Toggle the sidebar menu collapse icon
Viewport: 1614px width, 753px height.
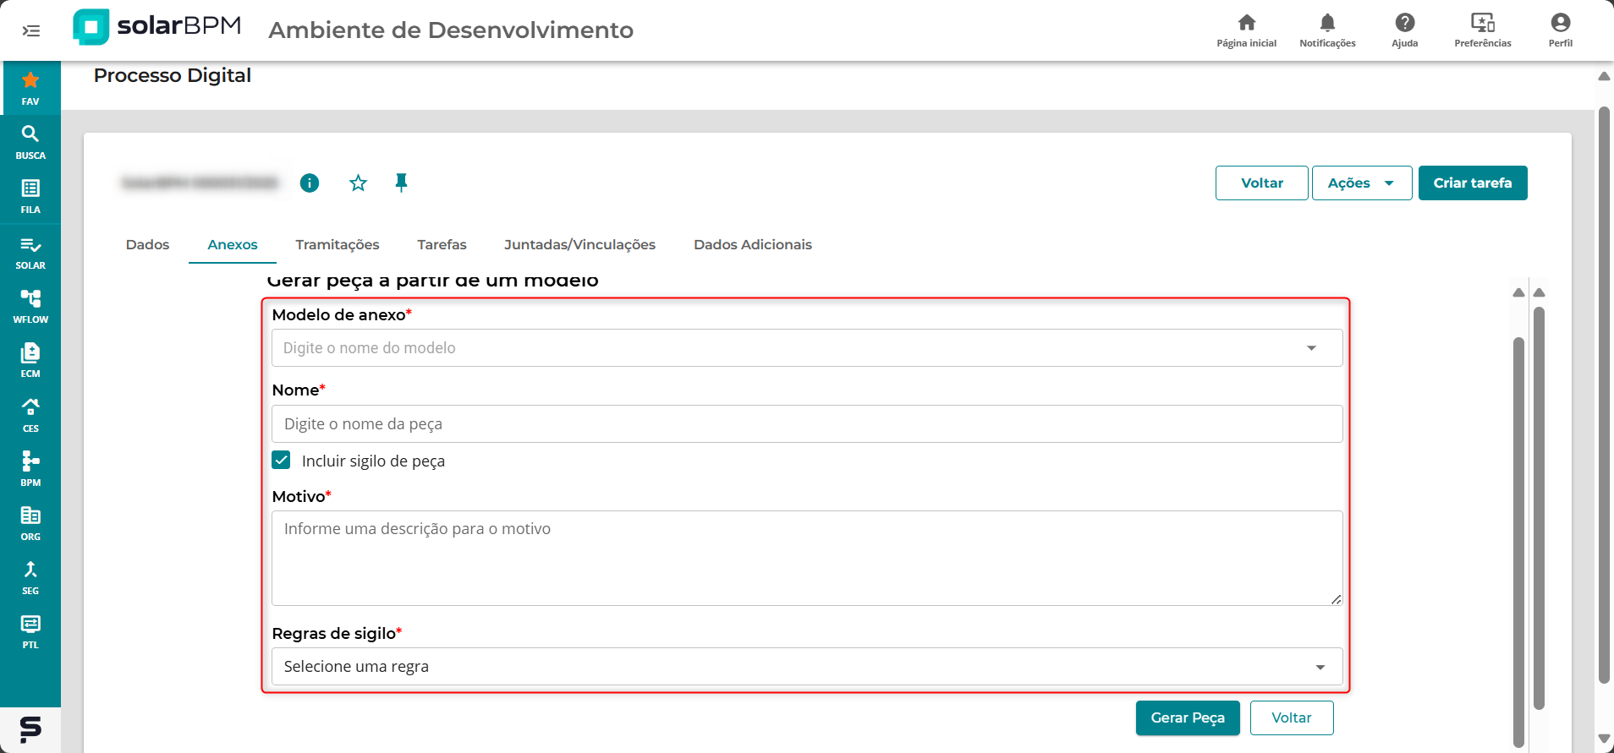click(x=31, y=31)
